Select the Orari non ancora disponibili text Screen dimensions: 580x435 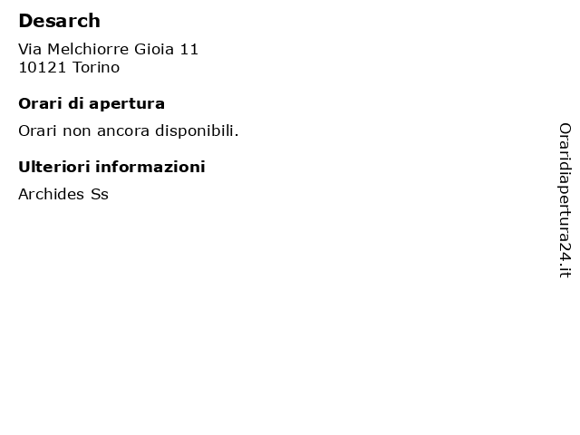point(129,130)
